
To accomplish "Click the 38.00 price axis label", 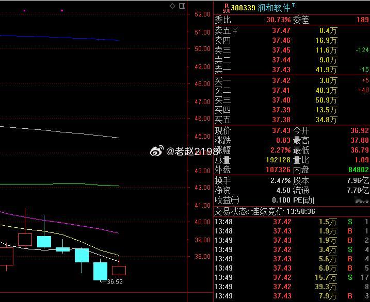I will (202, 256).
